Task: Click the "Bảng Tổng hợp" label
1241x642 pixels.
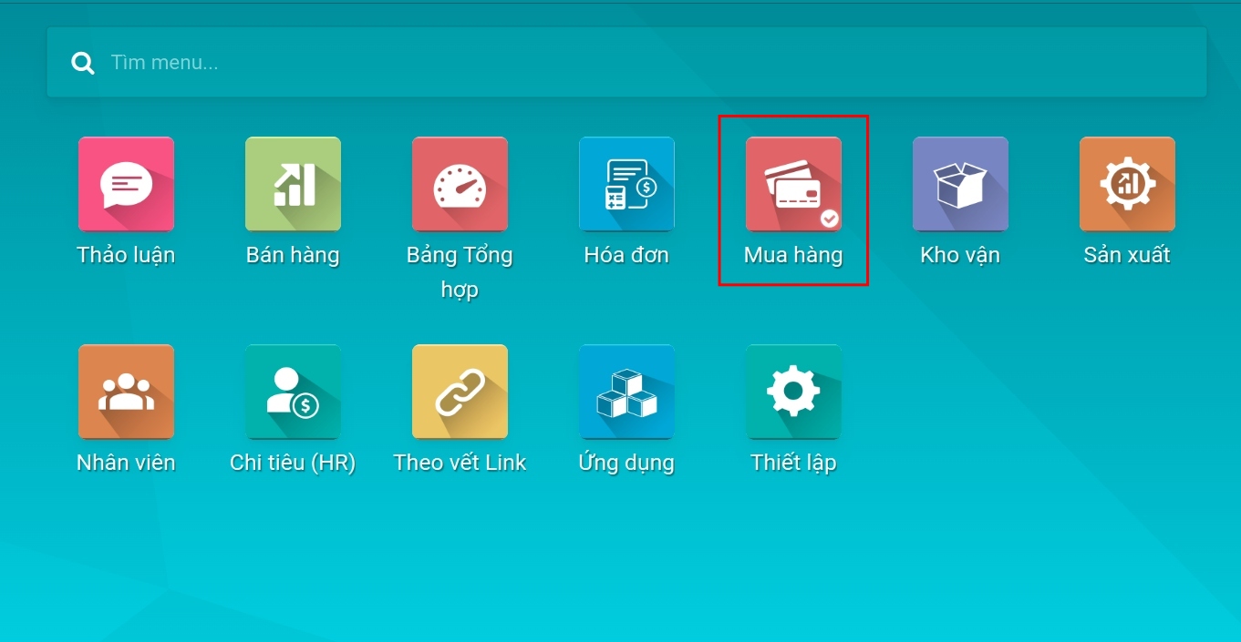Action: click(x=460, y=272)
